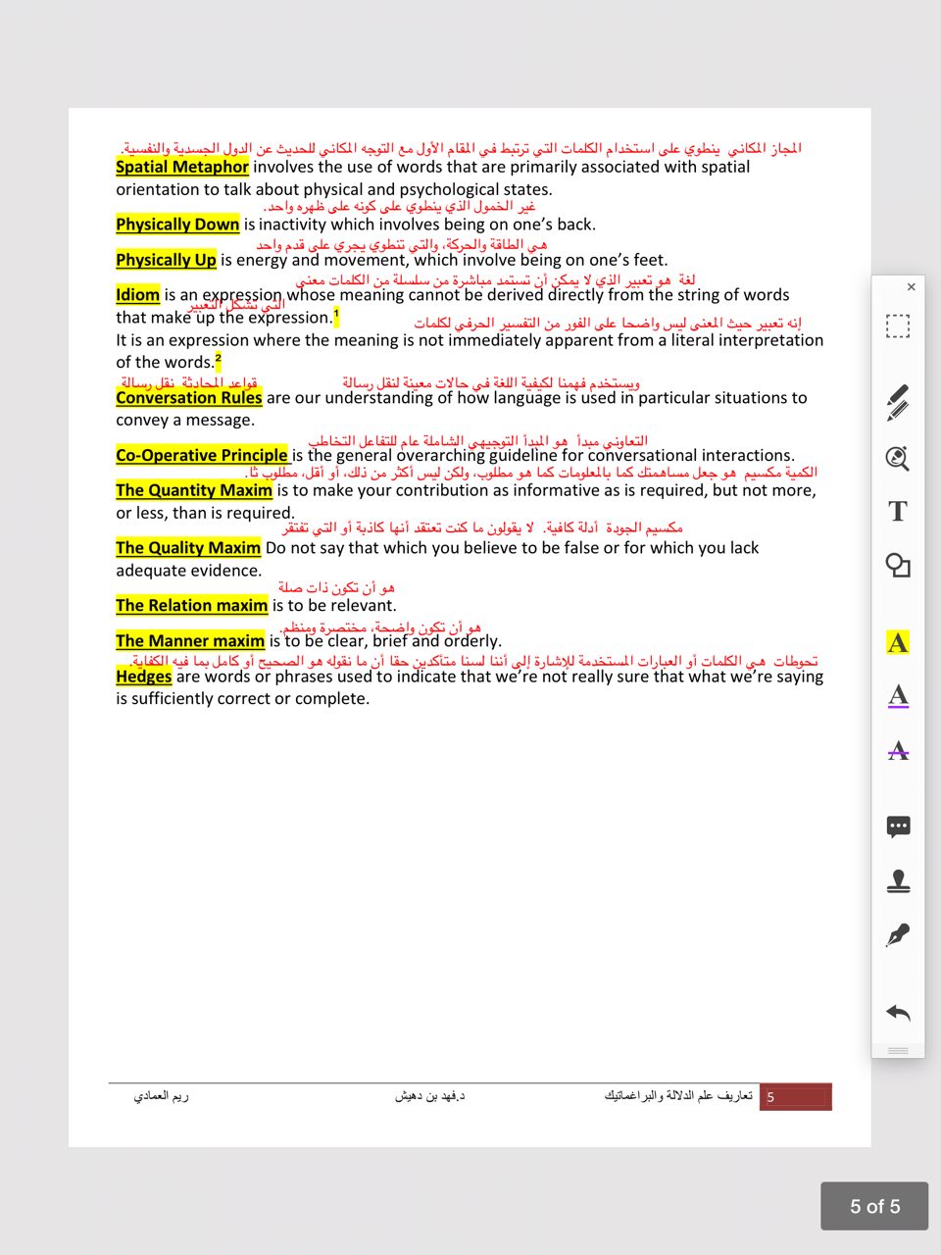The width and height of the screenshot is (941, 1255).
Task: Click the highlighted term "Spatial Metaphor"
Action: [182, 167]
